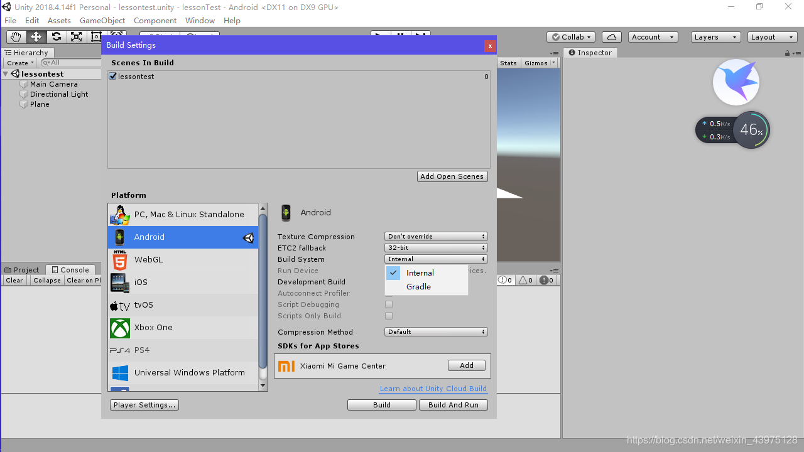Close the Build Settings window
The height and width of the screenshot is (452, 804).
(x=490, y=46)
